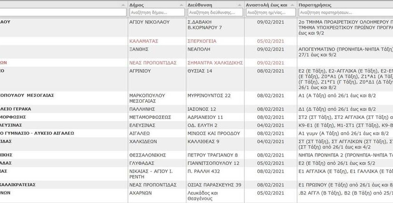Click the sort arrow in the leftmost column header

(x=124, y=5)
